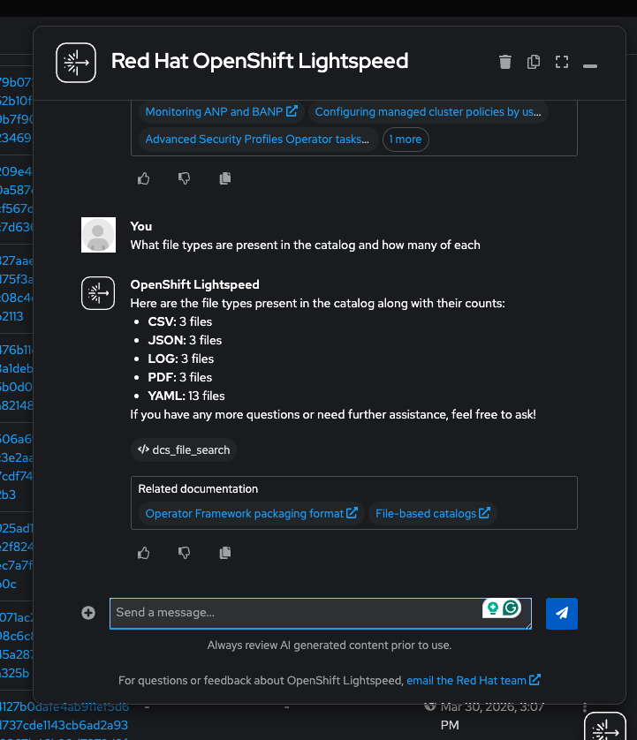Open the Lightspeed launcher at bottom right
637x740 pixels.
(605, 727)
